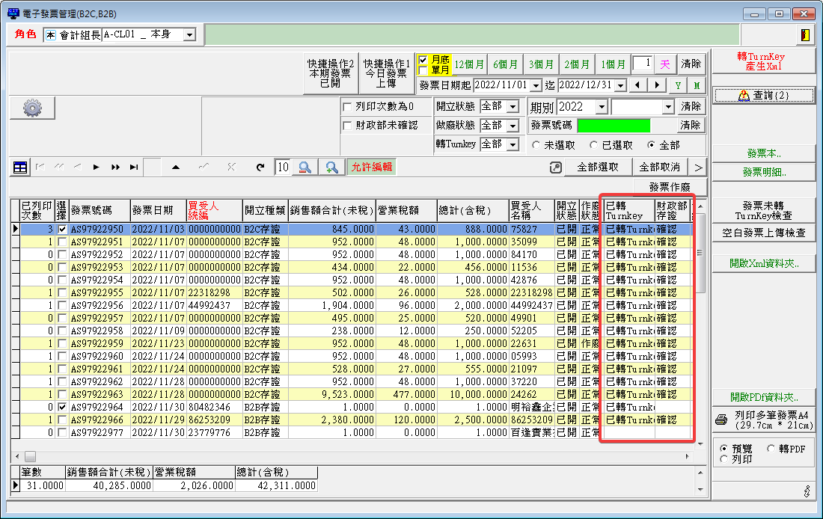Select invoice row AS97922955 in grid

coord(99,292)
